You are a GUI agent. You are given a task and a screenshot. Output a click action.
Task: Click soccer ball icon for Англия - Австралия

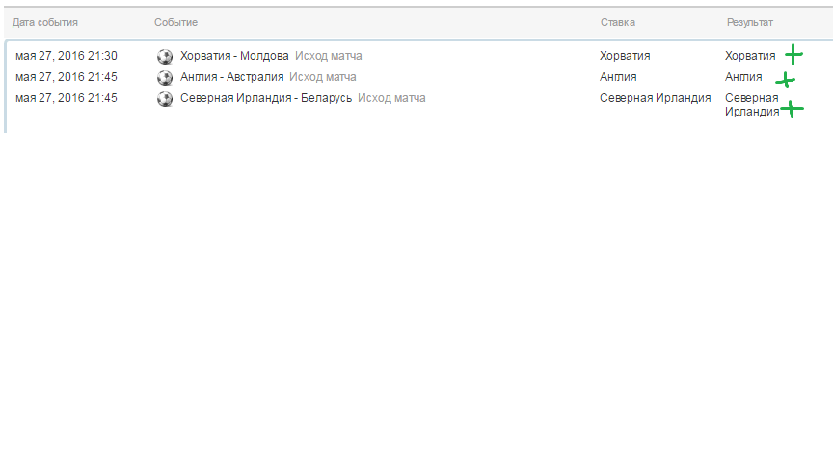pos(165,77)
